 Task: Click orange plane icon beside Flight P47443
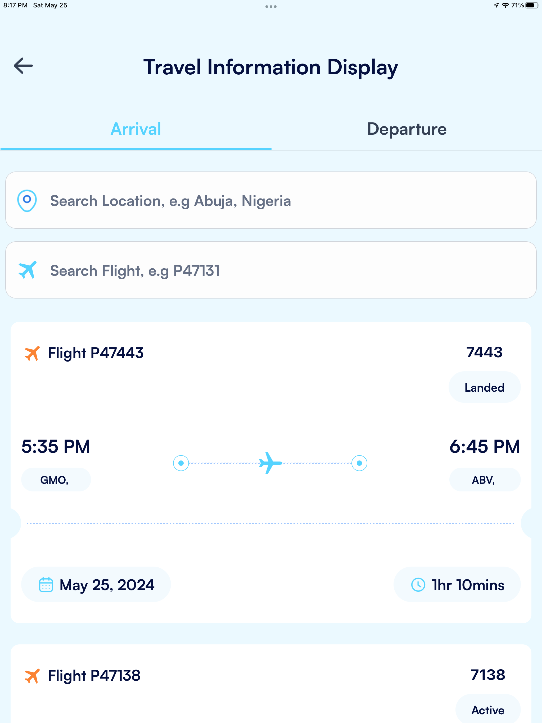click(32, 353)
